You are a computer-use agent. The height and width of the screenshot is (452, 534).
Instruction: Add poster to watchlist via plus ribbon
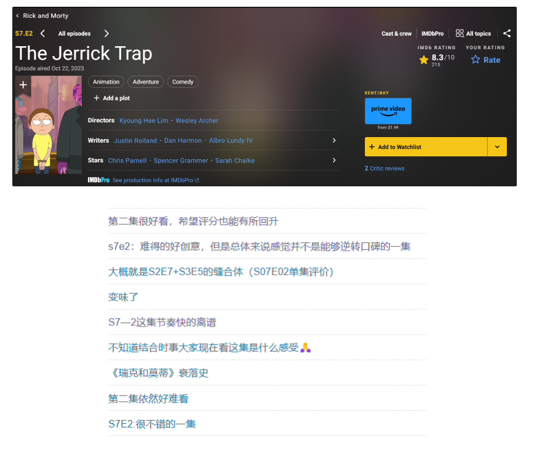tap(23, 85)
